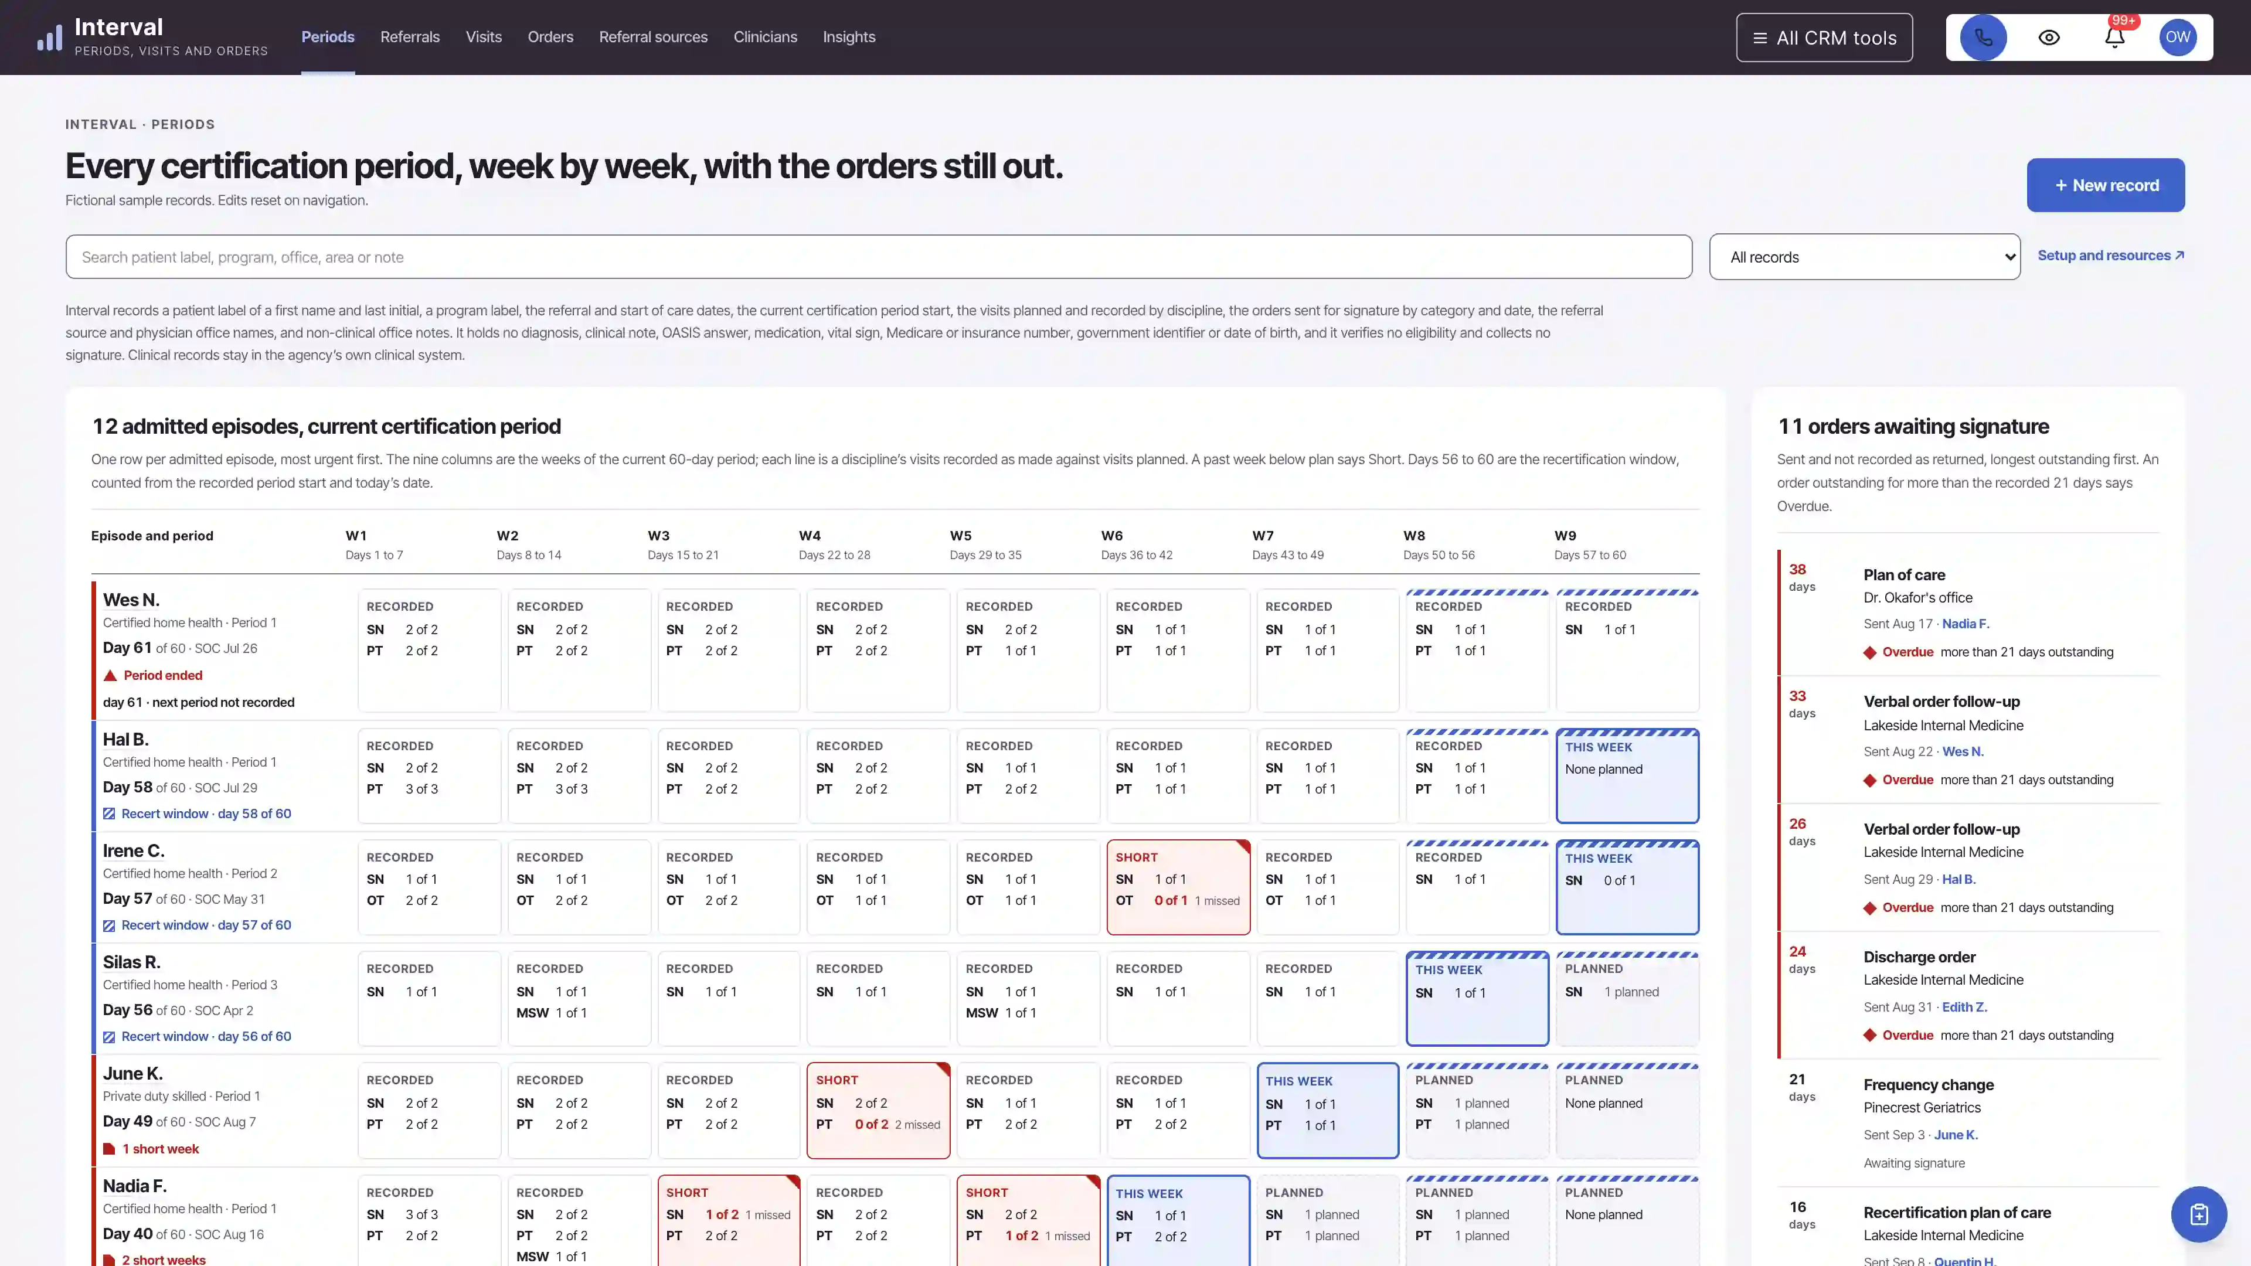Select Irene C. W6 SHORT week cell

pyautogui.click(x=1178, y=887)
